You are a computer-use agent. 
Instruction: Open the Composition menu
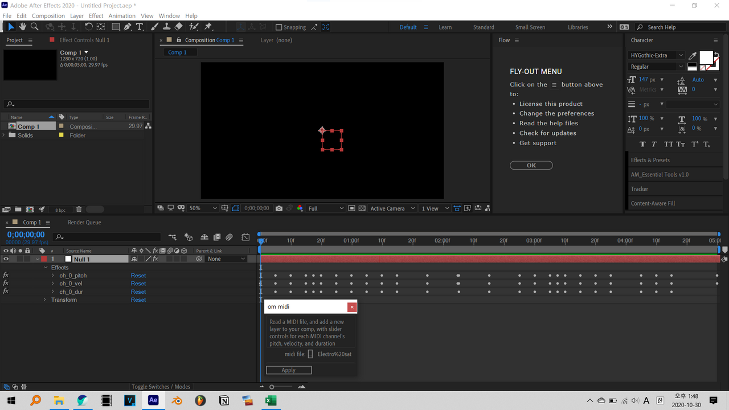click(48, 15)
